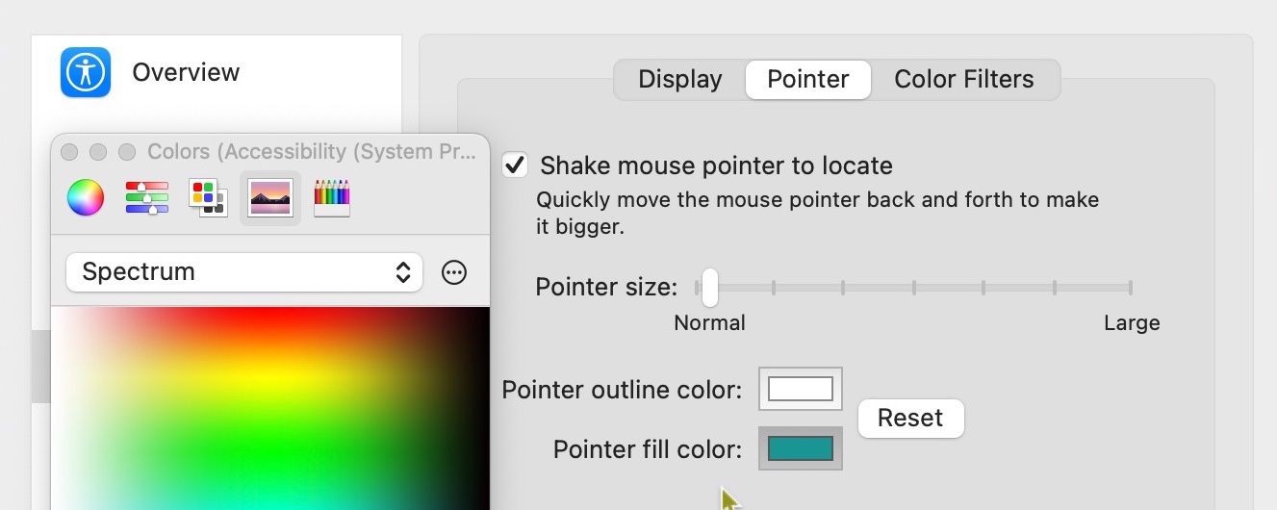
Task: Set pointer size to Large end
Action: [1130, 287]
